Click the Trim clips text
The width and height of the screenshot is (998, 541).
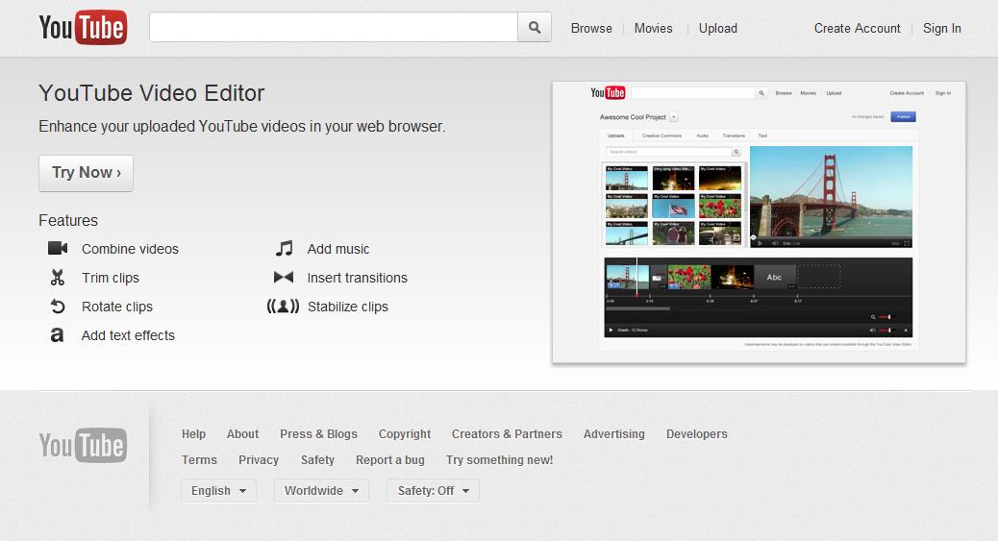(111, 278)
